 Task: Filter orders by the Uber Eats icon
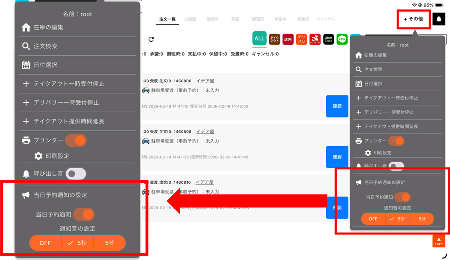pyautogui.click(x=328, y=39)
